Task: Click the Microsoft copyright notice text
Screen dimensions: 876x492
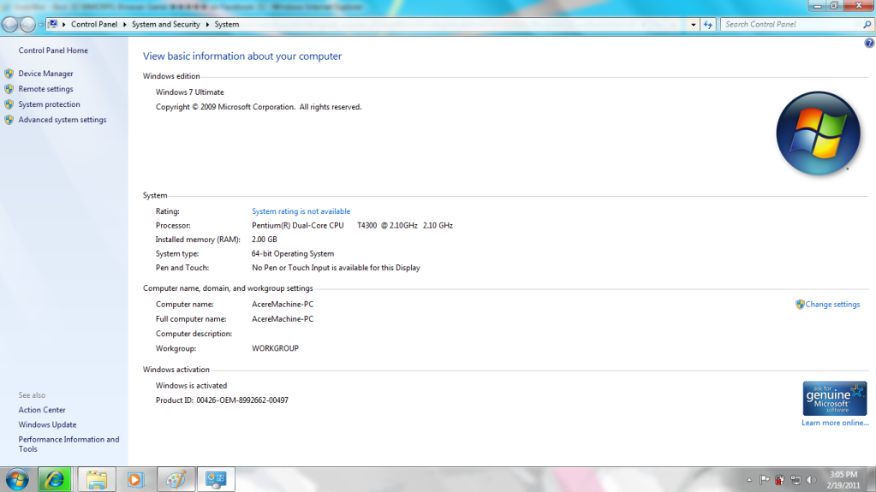Action: (259, 107)
